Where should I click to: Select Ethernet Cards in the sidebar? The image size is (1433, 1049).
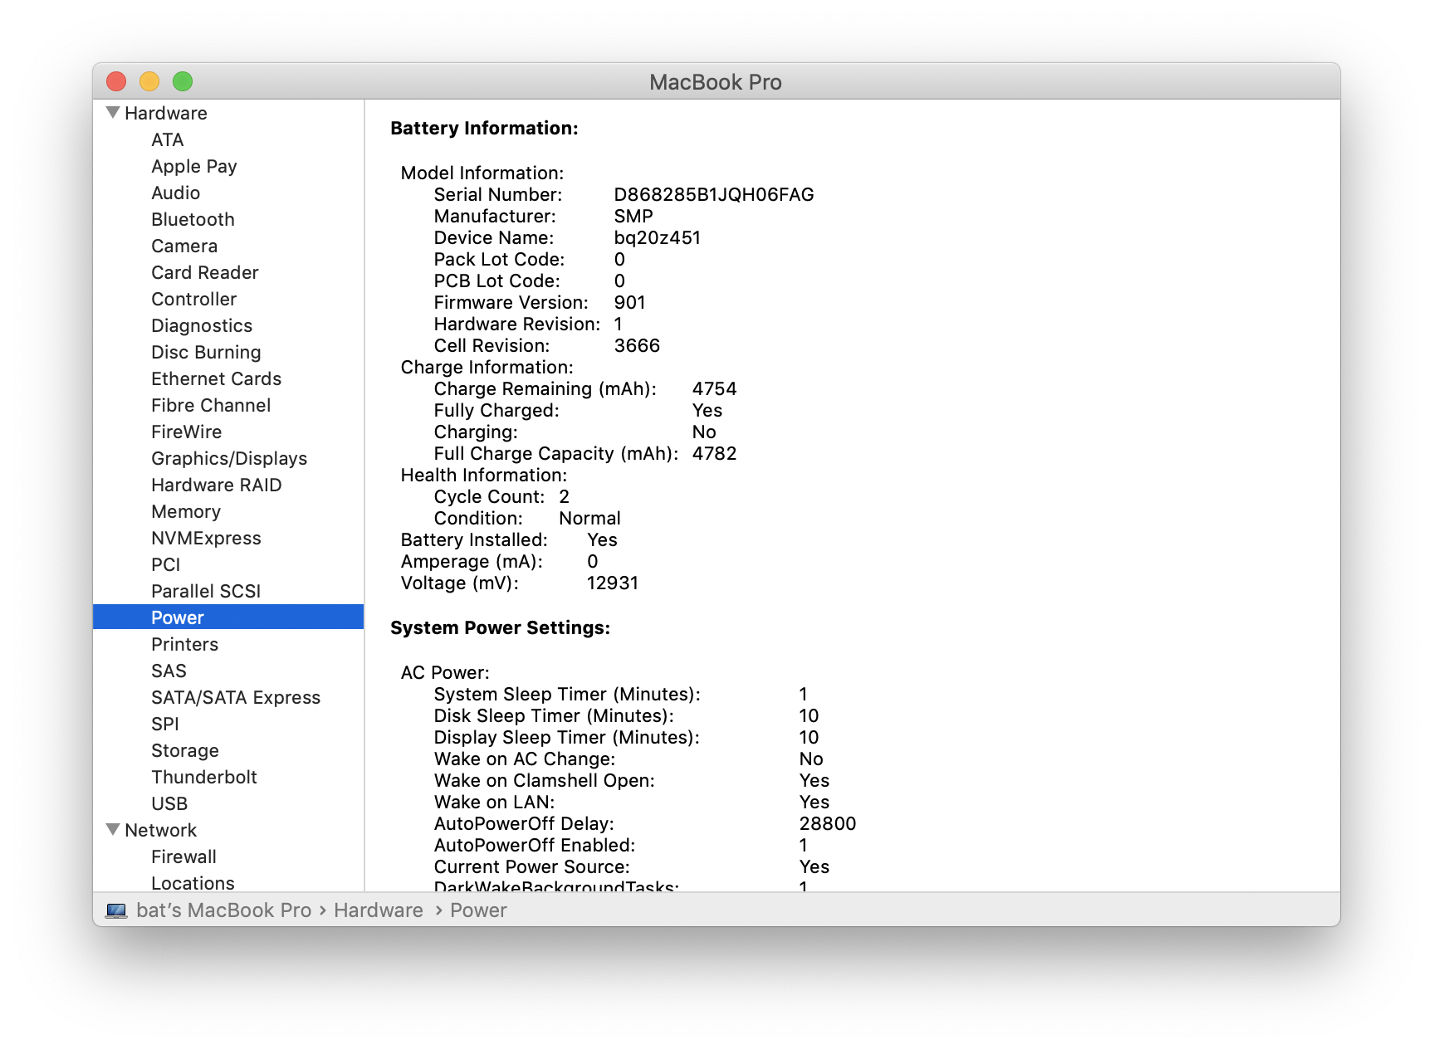coord(216,378)
